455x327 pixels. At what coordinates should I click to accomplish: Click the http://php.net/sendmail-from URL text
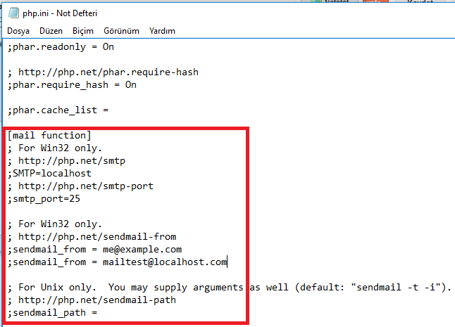point(97,236)
